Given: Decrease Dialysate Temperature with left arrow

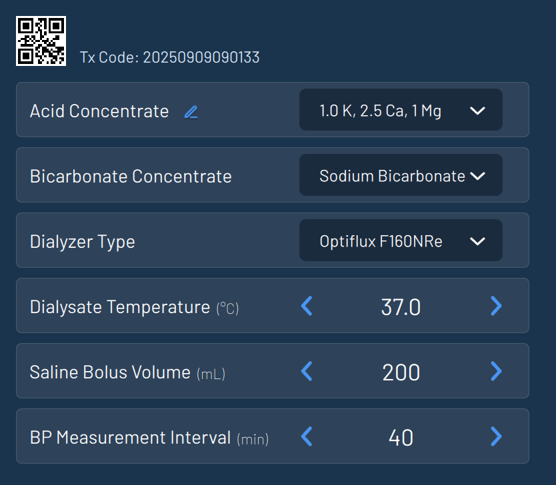Looking at the screenshot, I should (x=307, y=306).
